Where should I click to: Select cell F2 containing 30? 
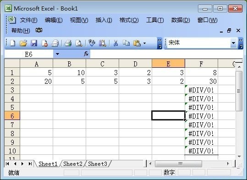point(201,81)
